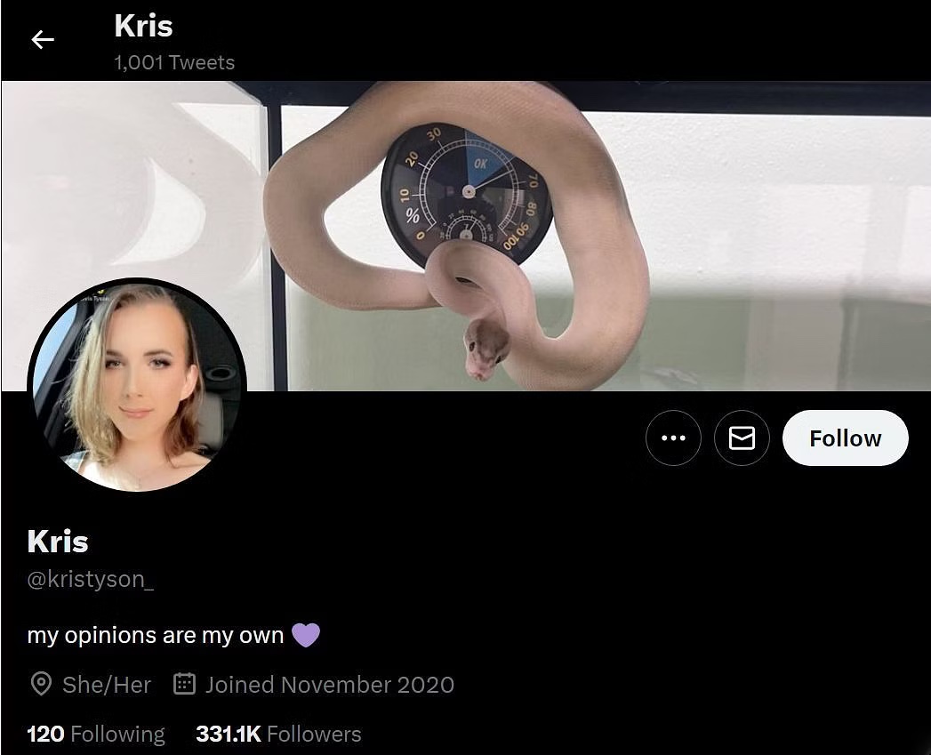Follow the Kris account
931x755 pixels.
click(845, 438)
